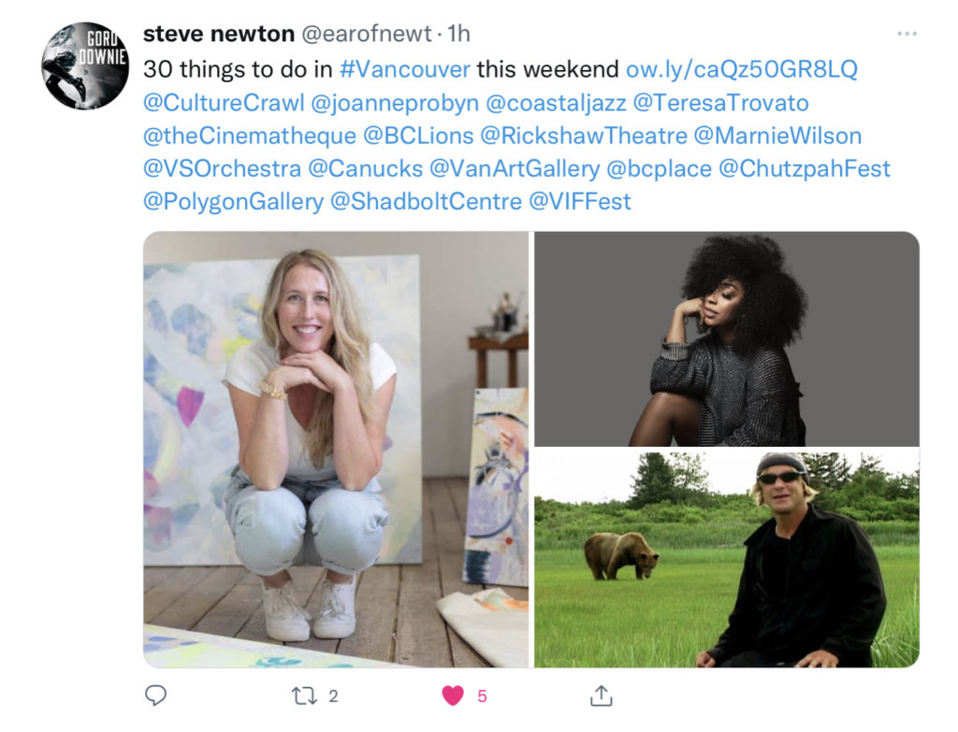Open the @CultureCrawl mention
The height and width of the screenshot is (732, 958).
(224, 103)
